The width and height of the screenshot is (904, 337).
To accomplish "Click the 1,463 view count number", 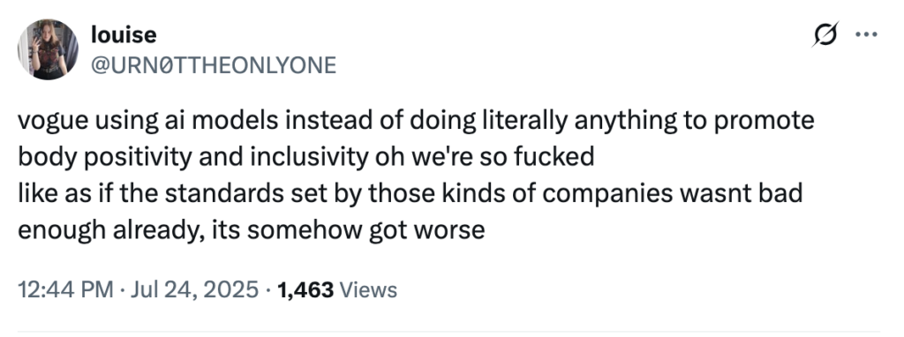I will point(305,289).
